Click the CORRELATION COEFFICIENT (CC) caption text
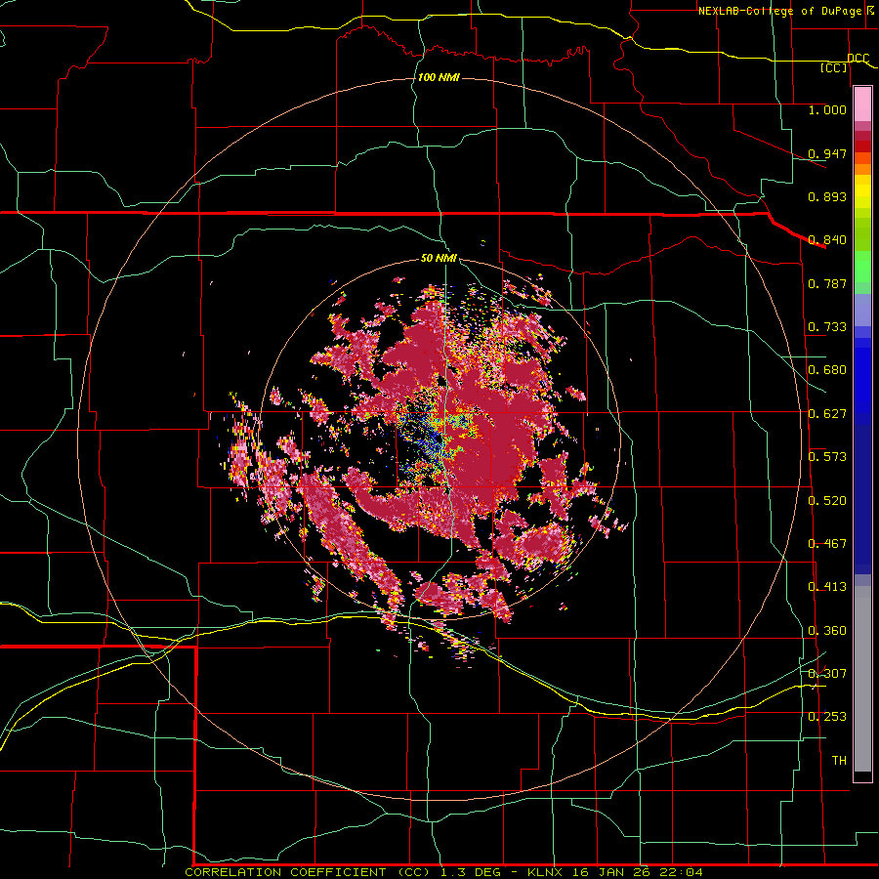The width and height of the screenshot is (879, 879). pos(308,872)
